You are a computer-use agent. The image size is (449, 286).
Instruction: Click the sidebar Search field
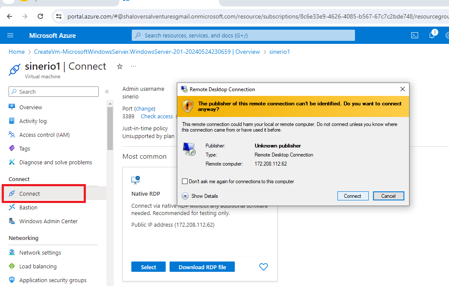[x=54, y=92]
